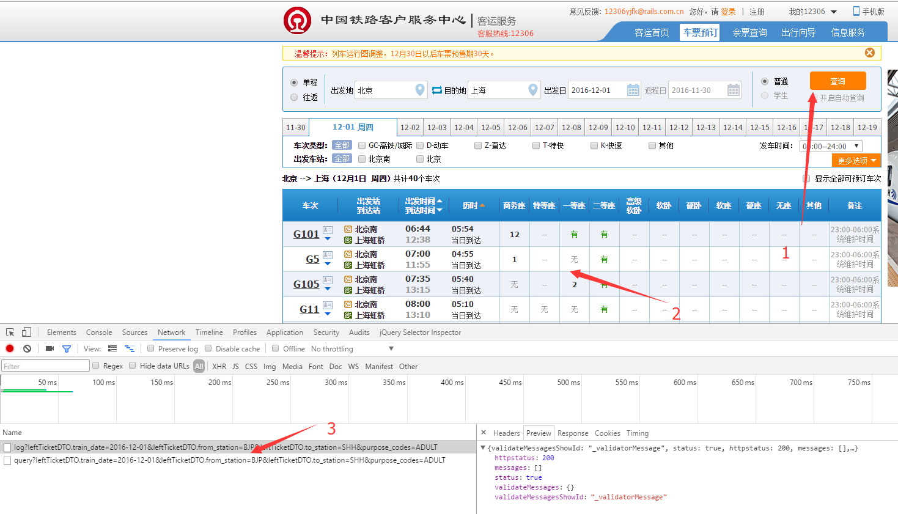
Task: Click orange 查询 search button
Action: coord(837,81)
